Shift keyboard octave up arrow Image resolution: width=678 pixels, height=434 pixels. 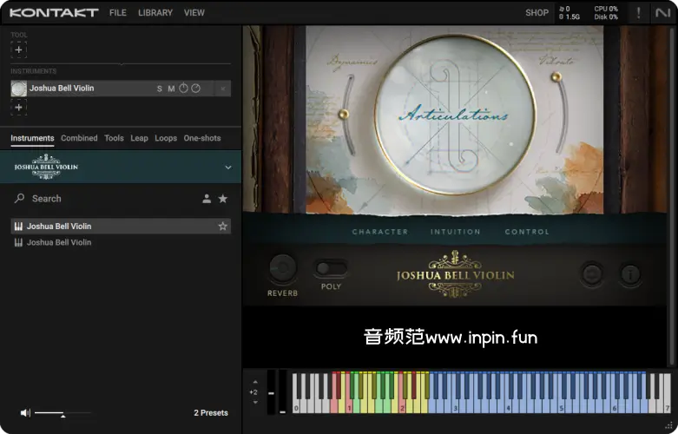[255, 382]
